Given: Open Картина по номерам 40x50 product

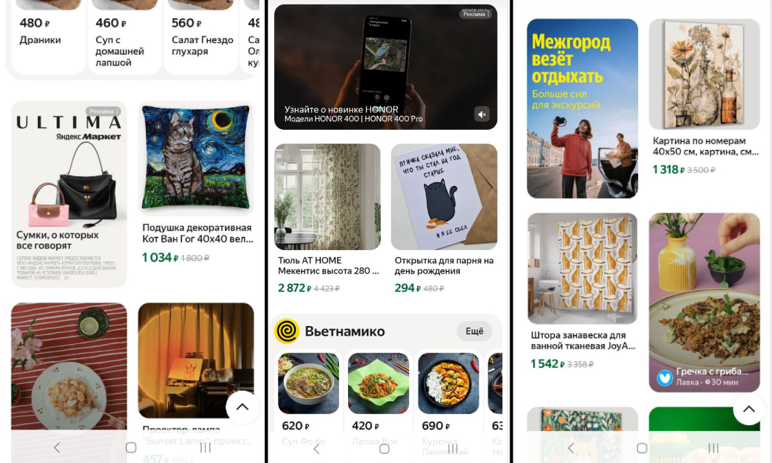Looking at the screenshot, I should coord(704,97).
